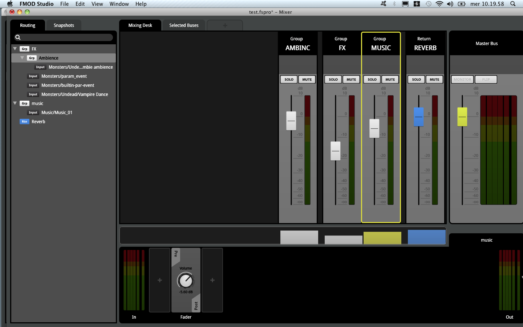The height and width of the screenshot is (327, 523).
Task: Select the REVERB return strip header
Action: 425,44
